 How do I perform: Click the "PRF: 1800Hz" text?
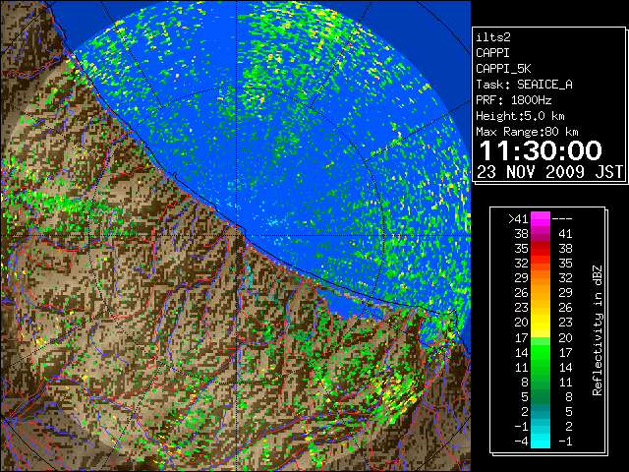point(514,100)
